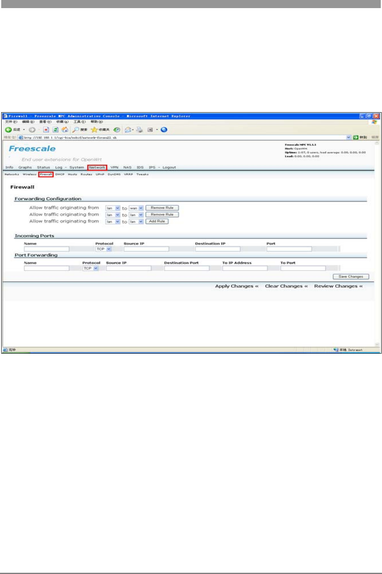The height and width of the screenshot is (574, 382).
Task: Click the blue round toolbar icon
Action: (x=164, y=130)
